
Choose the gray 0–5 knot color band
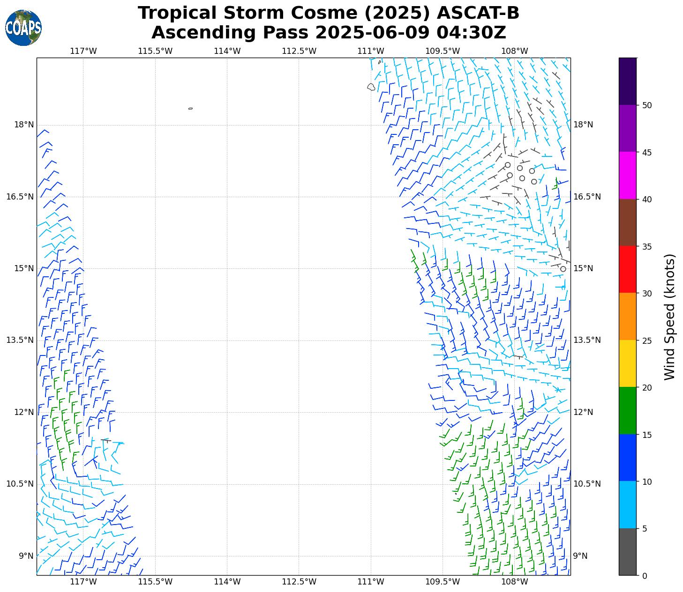click(627, 552)
